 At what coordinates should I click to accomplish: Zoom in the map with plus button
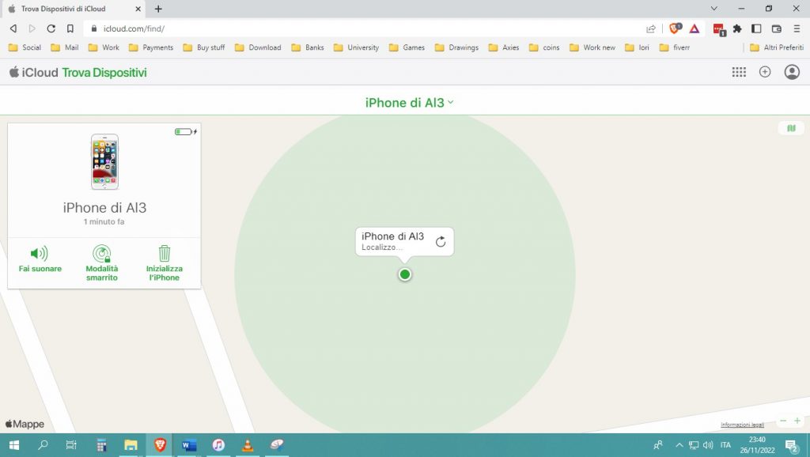point(797,421)
